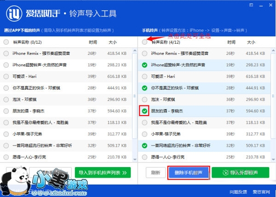This screenshot has width=276, height=197.
Task: Check 愿得一人心-李行亮 in phone ringtone list
Action: (144, 157)
